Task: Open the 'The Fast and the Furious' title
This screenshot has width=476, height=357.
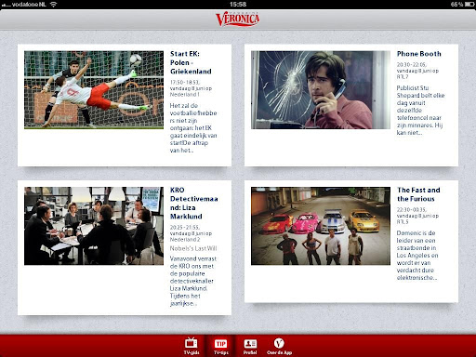Action: 418,194
